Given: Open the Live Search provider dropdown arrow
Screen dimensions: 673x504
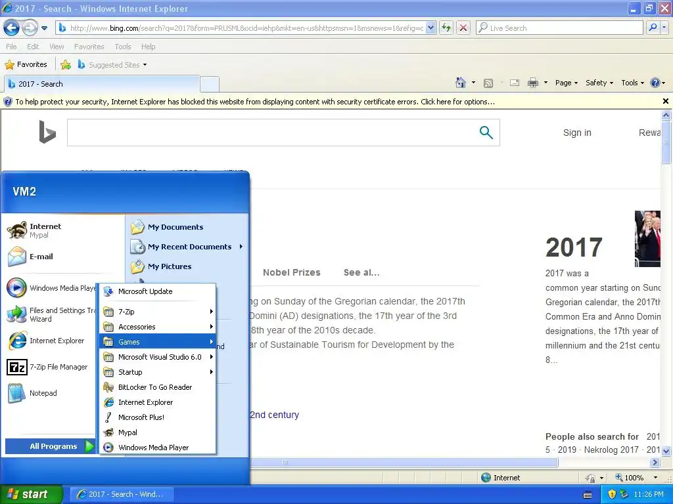Looking at the screenshot, I should [664, 28].
